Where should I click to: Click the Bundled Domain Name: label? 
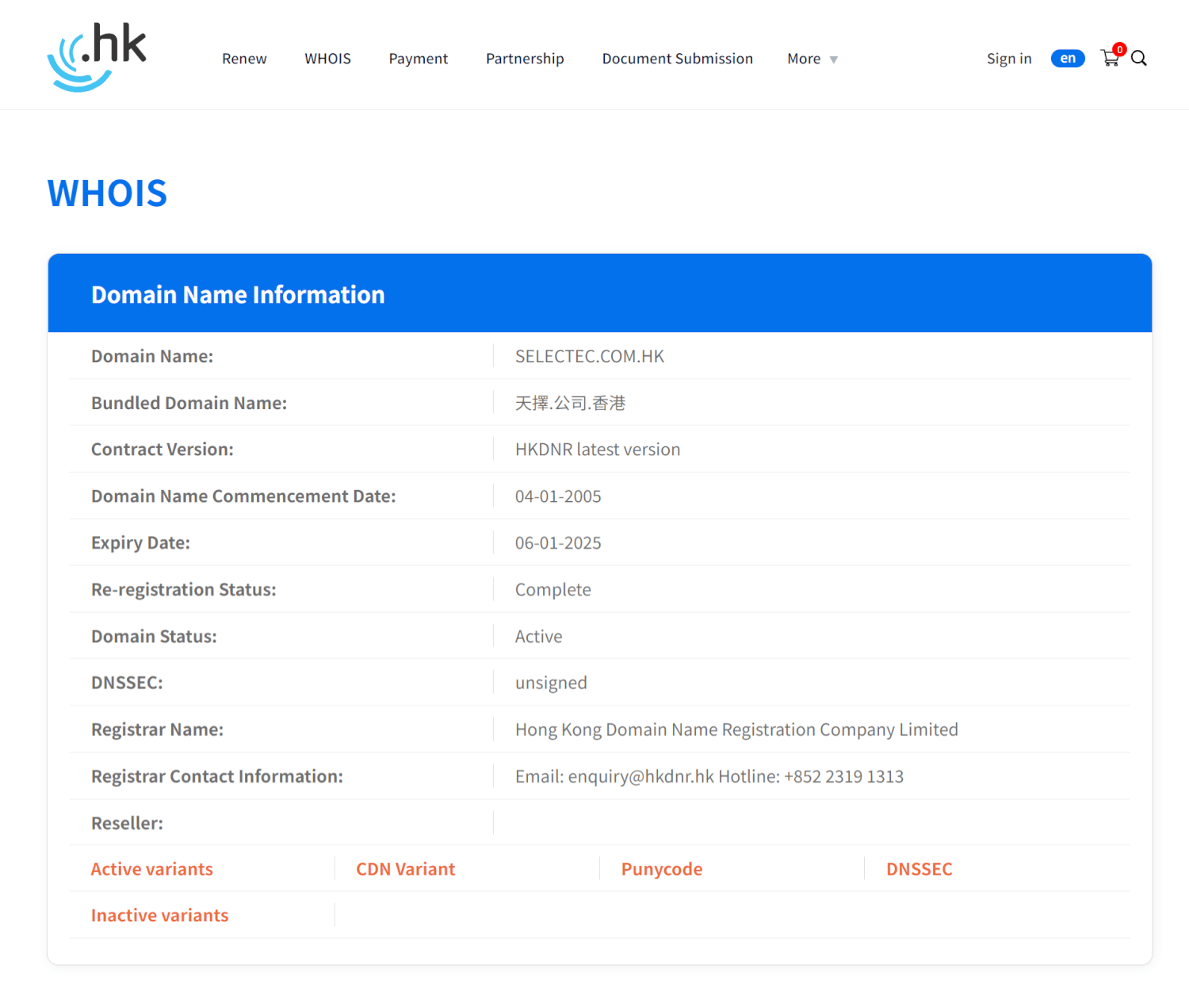pos(189,403)
